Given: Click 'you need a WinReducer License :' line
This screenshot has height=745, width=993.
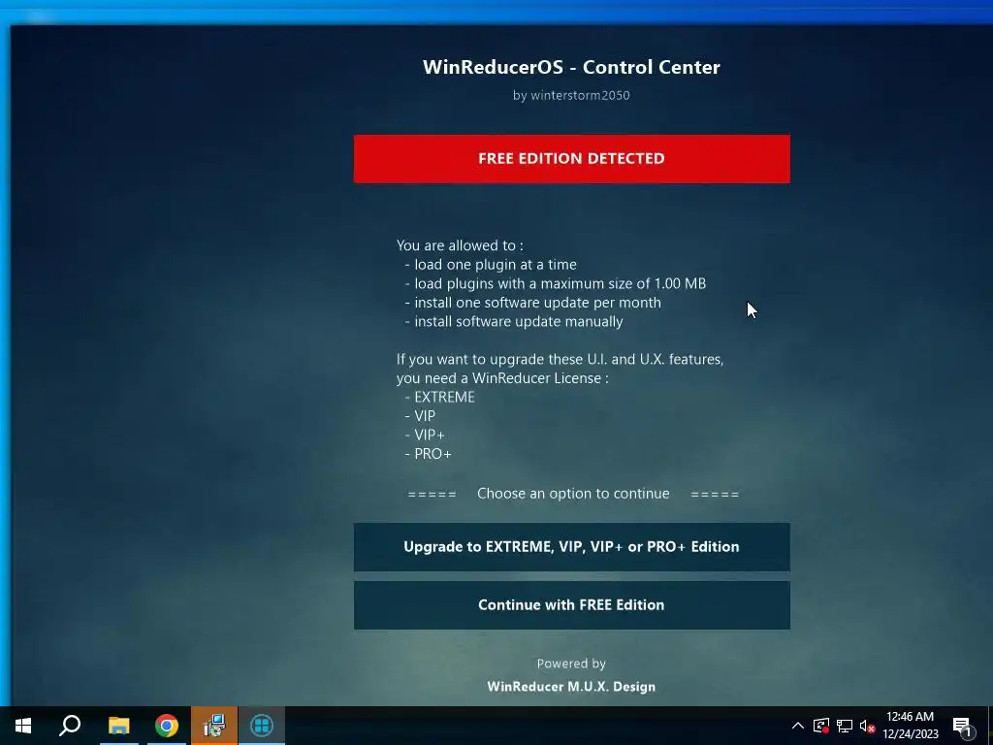Looking at the screenshot, I should pyautogui.click(x=502, y=378).
